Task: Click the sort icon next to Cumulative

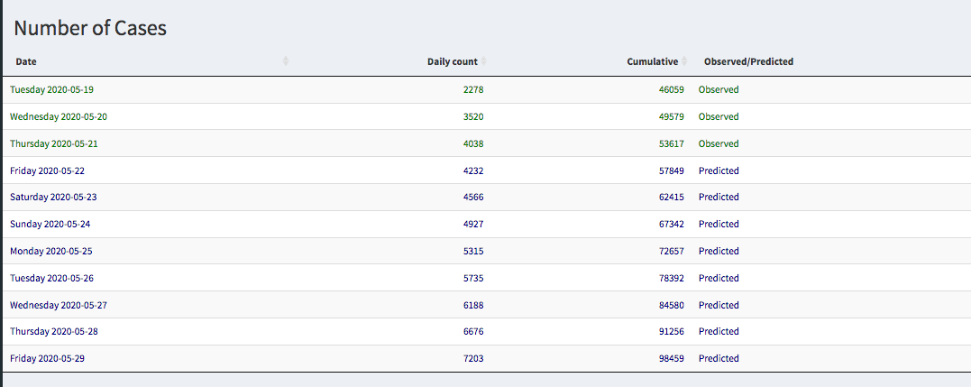Action: (684, 61)
